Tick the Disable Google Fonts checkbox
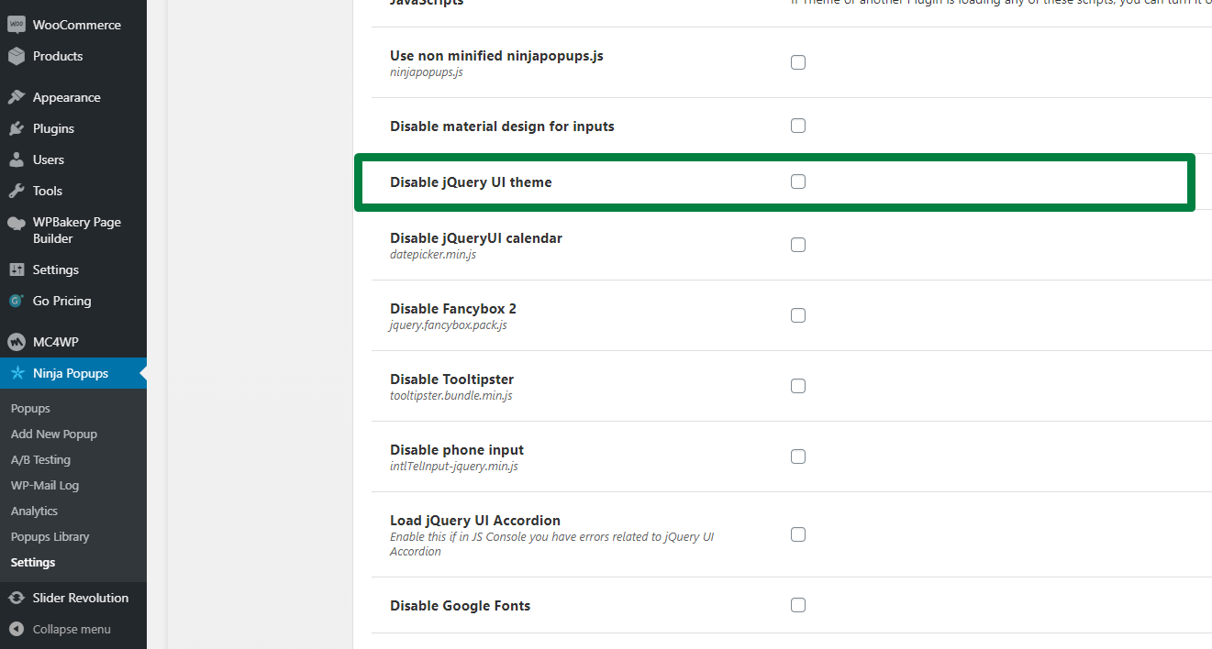The image size is (1212, 649). (x=798, y=605)
